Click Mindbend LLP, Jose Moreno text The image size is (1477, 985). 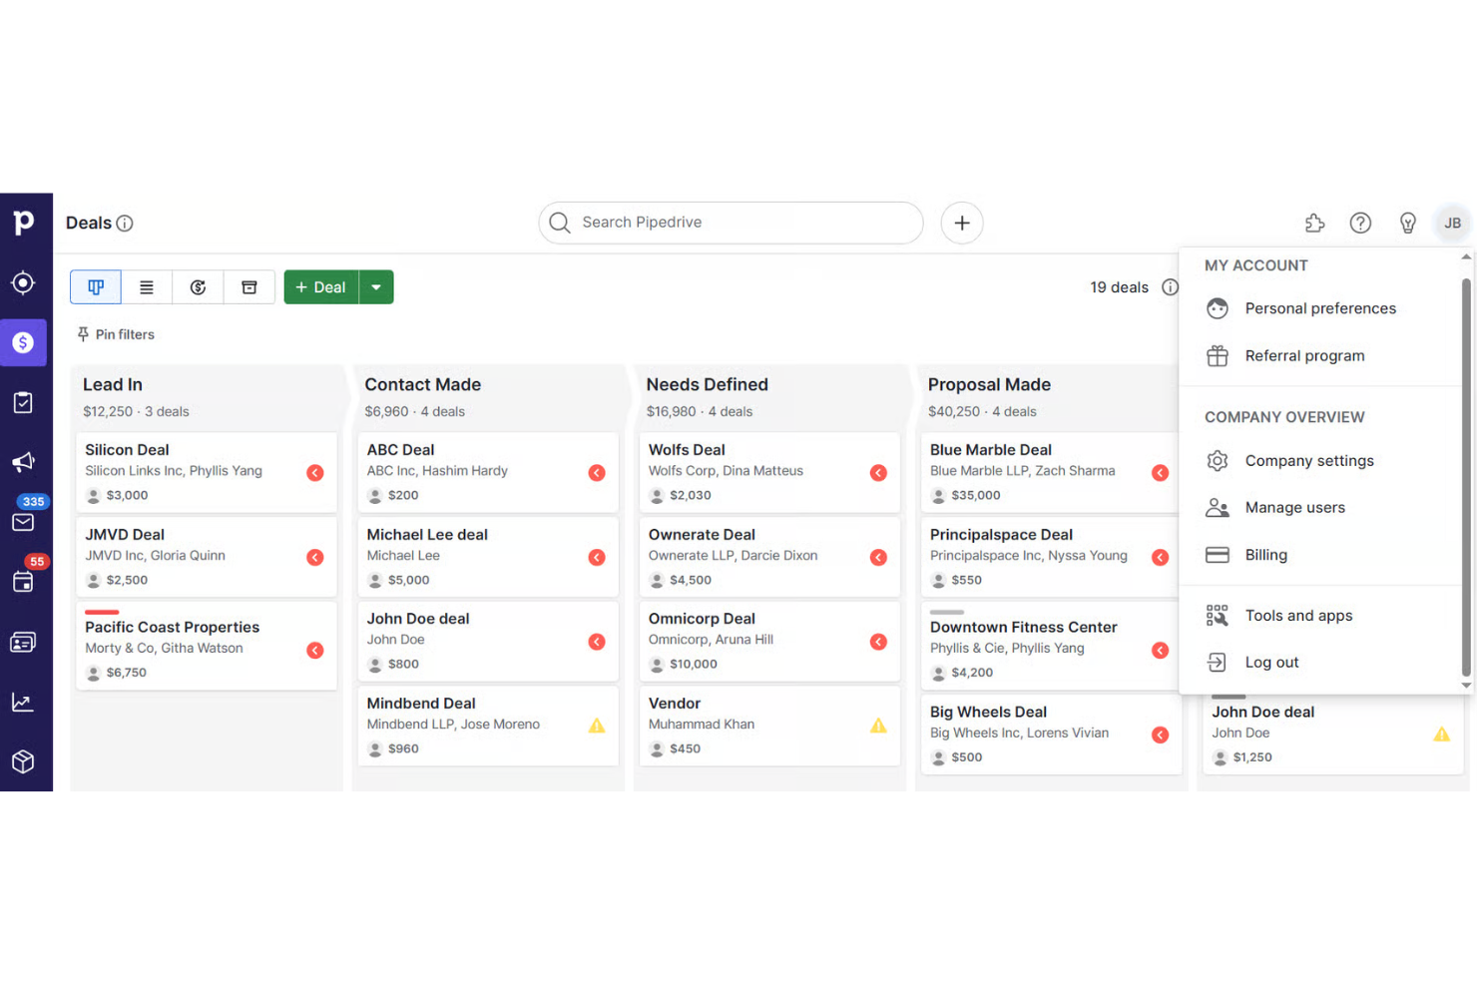[x=453, y=725]
